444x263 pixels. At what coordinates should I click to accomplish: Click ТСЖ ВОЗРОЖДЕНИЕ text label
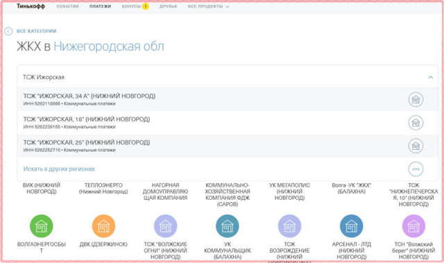[289, 252]
